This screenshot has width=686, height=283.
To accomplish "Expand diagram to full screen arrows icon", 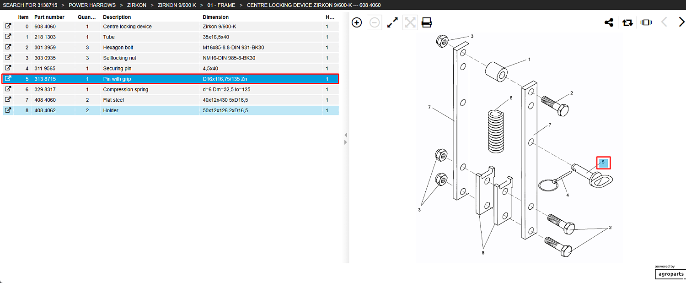I will [x=392, y=22].
